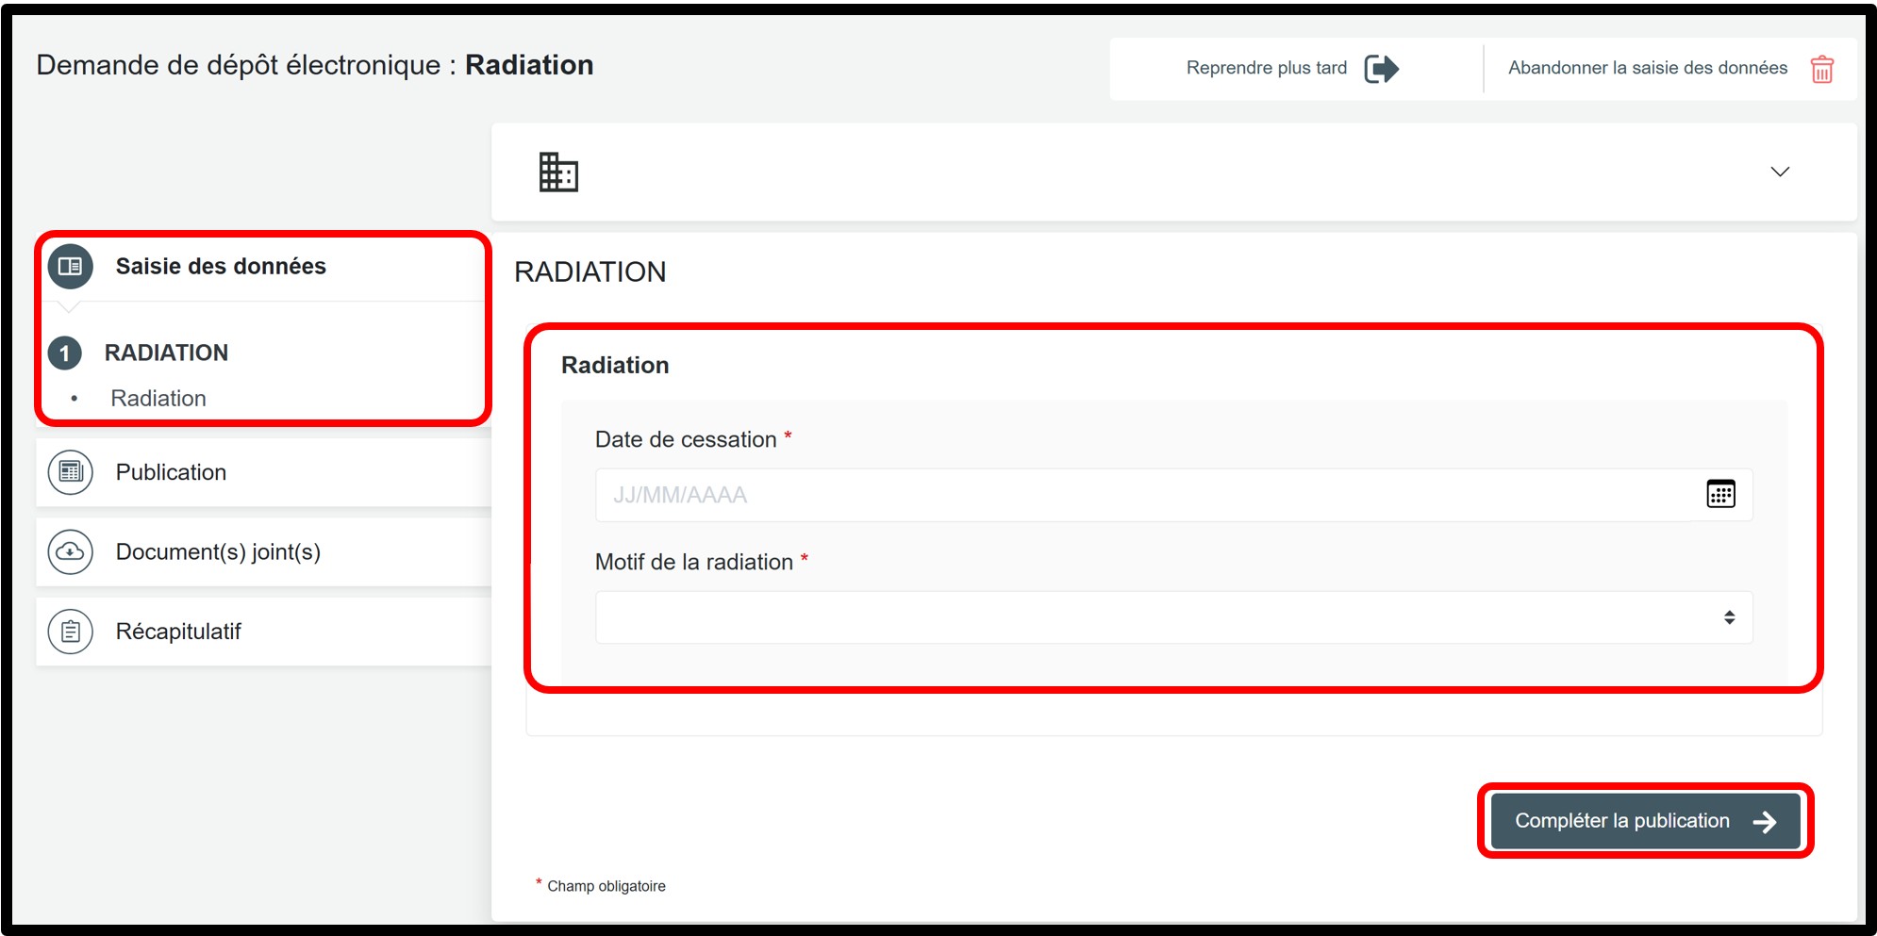This screenshot has width=1877, height=936.
Task: Click the Saisie des données book icon
Action: pos(71,267)
